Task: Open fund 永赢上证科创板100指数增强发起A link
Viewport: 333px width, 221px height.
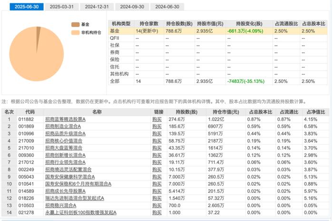Action: click(x=81, y=212)
